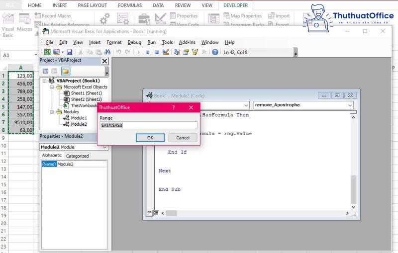Open the remove_Apostrophe procedure dropdown
This screenshot has width=398, height=253.
(x=350, y=105)
